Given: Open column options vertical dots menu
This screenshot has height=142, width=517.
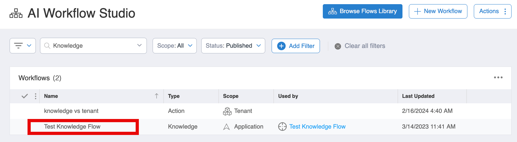Looking at the screenshot, I should [x=36, y=96].
